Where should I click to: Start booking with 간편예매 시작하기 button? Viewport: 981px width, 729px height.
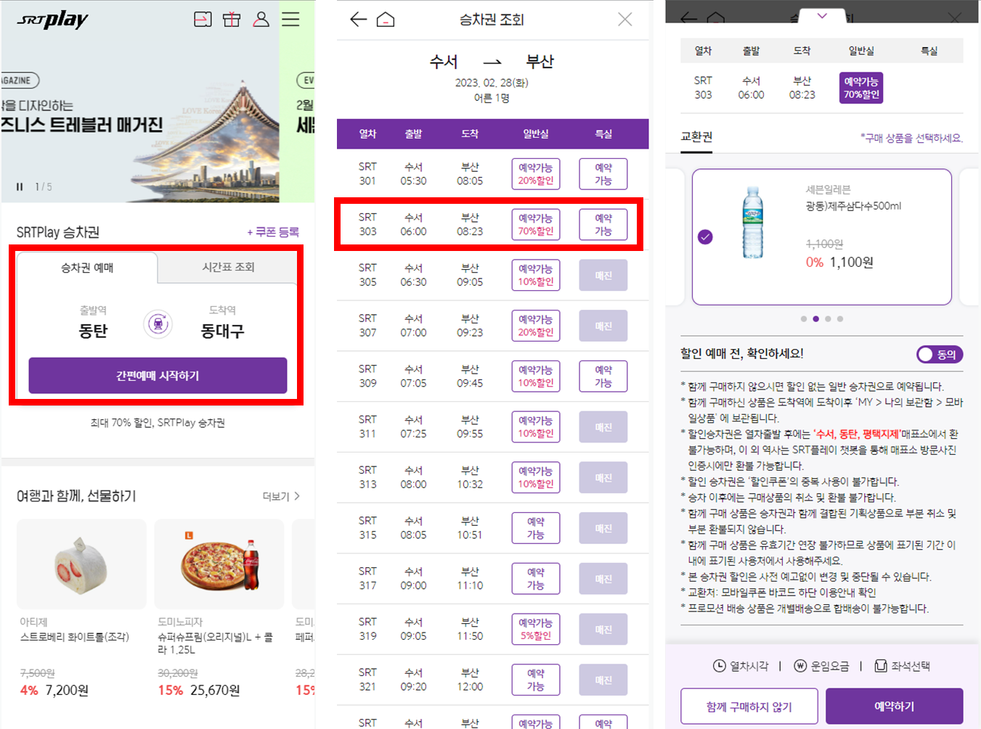click(158, 376)
